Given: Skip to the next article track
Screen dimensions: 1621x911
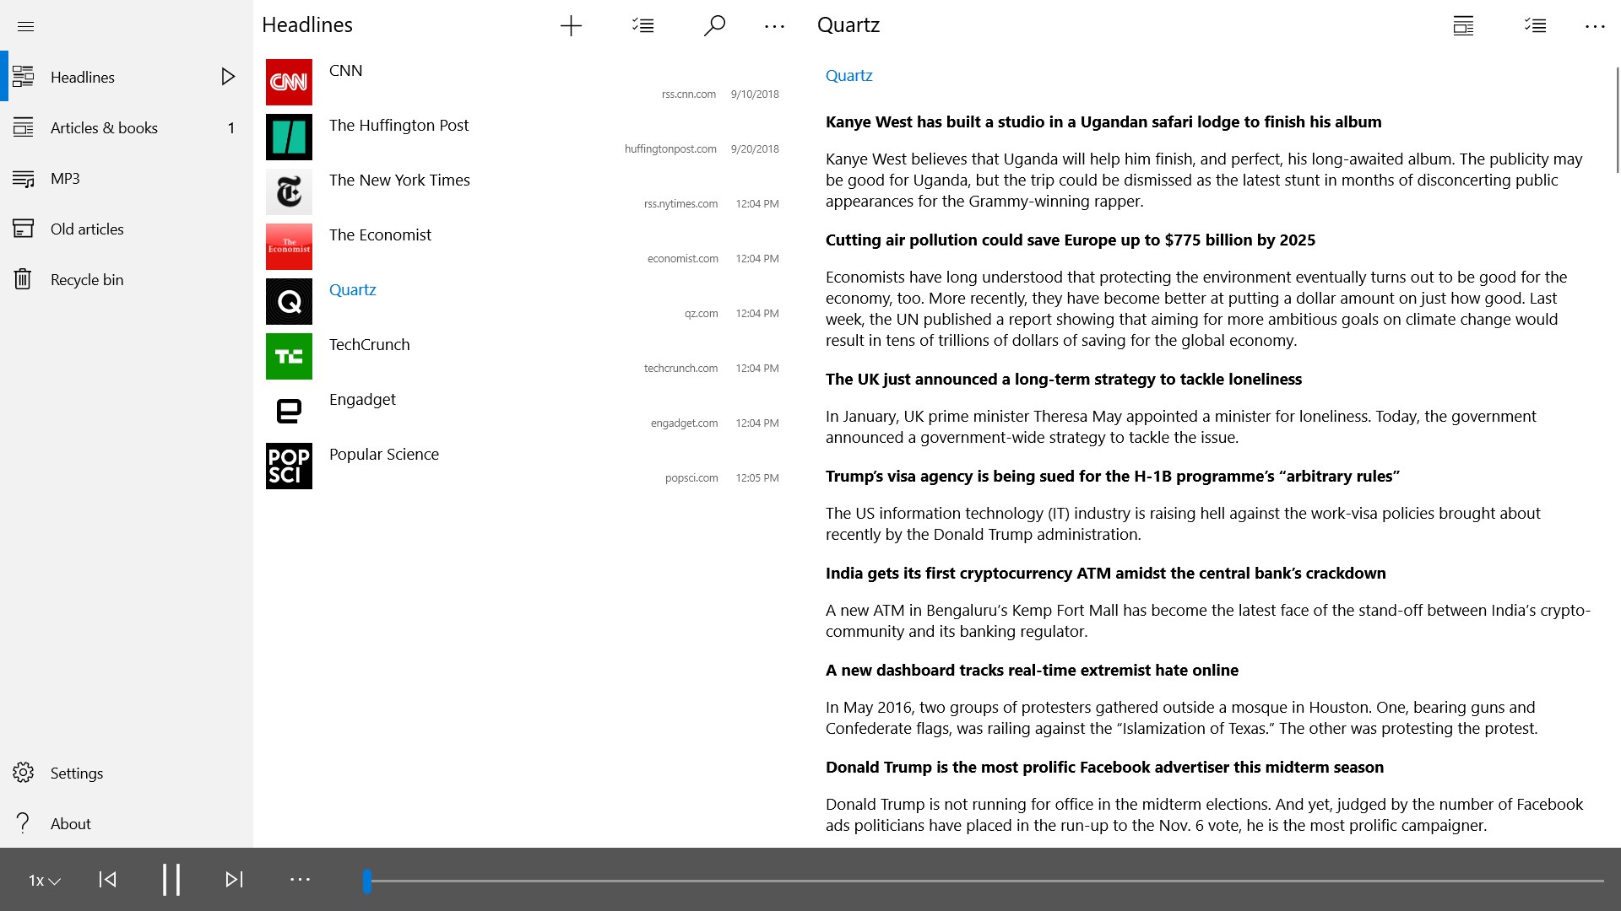Looking at the screenshot, I should (234, 879).
